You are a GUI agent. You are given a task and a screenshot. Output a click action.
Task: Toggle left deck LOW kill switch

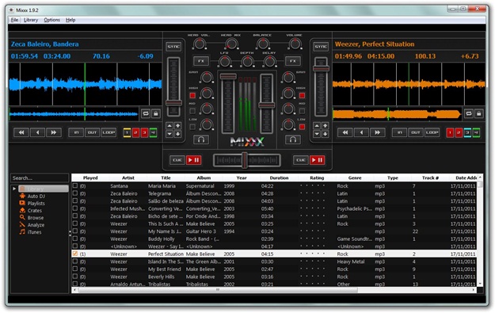(x=192, y=127)
